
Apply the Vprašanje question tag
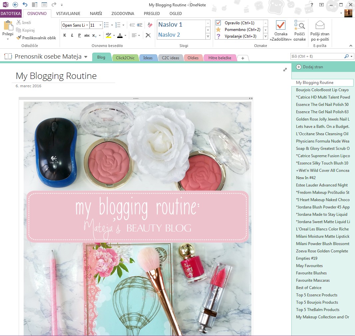236,36
